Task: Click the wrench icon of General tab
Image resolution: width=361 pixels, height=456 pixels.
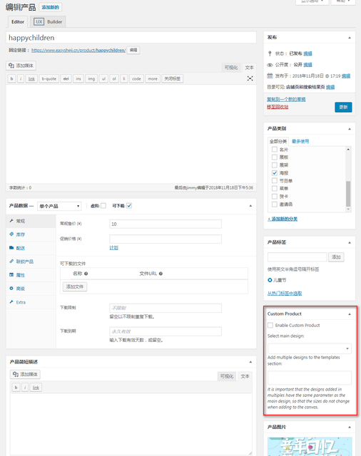Action: point(11,221)
